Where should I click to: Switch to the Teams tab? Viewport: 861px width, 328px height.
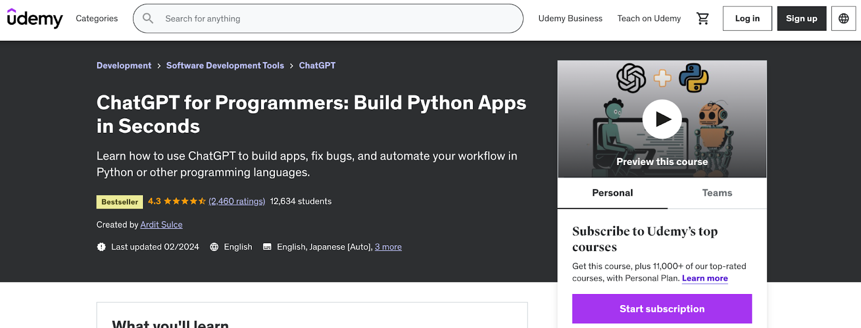pyautogui.click(x=717, y=193)
